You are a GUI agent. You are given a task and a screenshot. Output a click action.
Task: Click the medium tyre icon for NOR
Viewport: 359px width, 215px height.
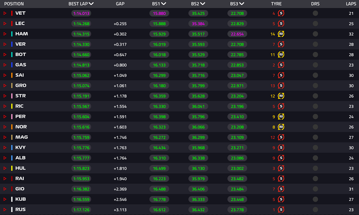point(281,127)
